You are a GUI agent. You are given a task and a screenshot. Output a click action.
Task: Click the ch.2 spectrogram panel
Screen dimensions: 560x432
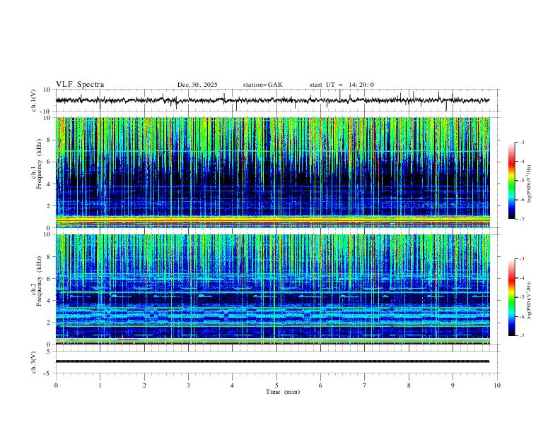click(272, 289)
